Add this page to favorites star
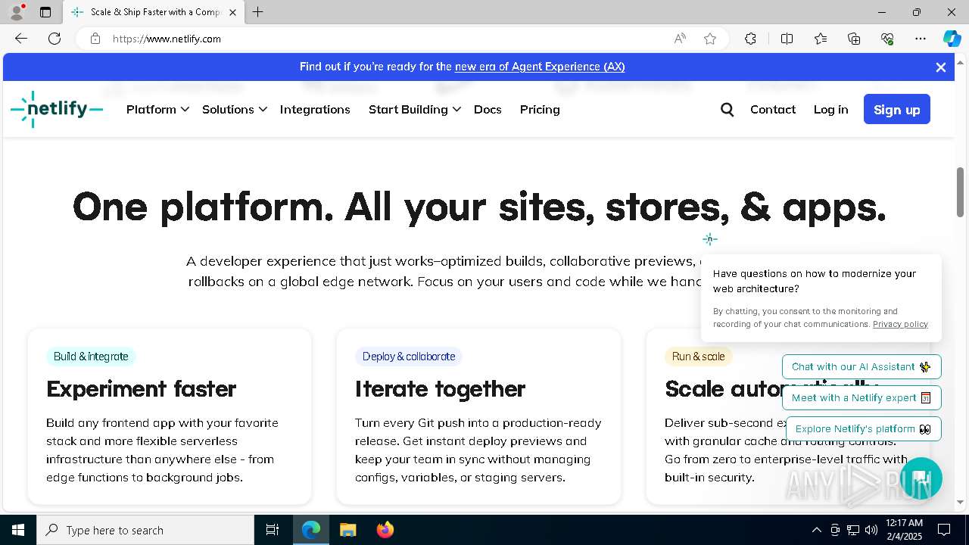 pyautogui.click(x=710, y=39)
